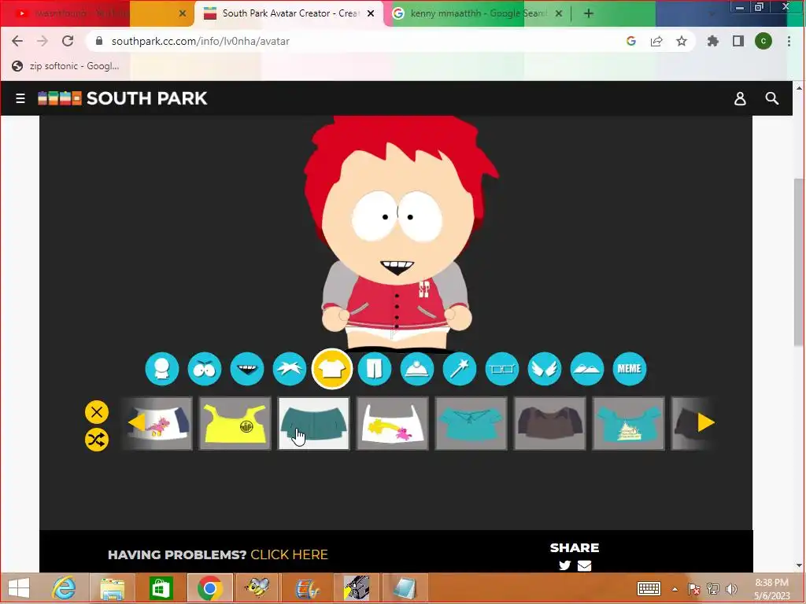
Task: Select the head shape category icon
Action: click(x=162, y=369)
